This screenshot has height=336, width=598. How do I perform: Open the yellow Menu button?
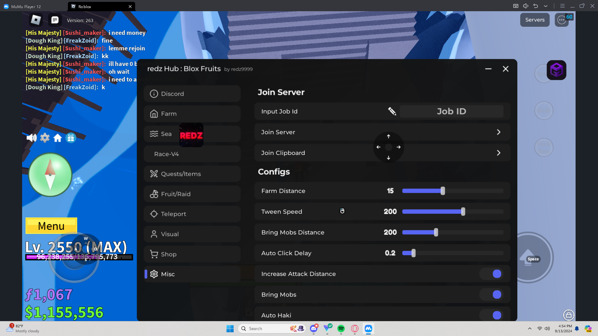[51, 226]
